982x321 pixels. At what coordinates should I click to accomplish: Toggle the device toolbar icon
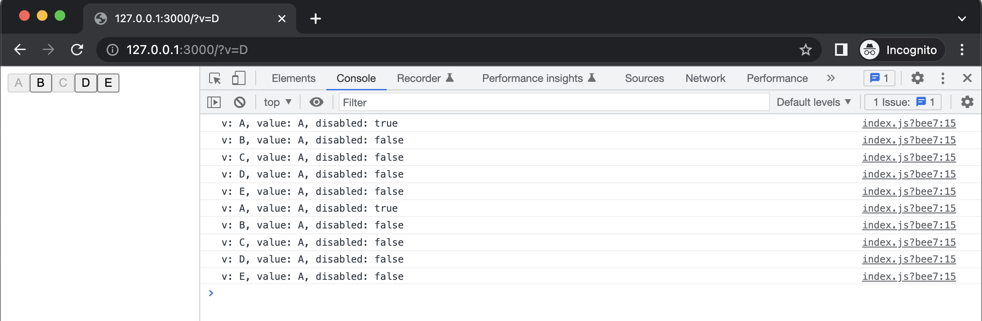tap(238, 78)
